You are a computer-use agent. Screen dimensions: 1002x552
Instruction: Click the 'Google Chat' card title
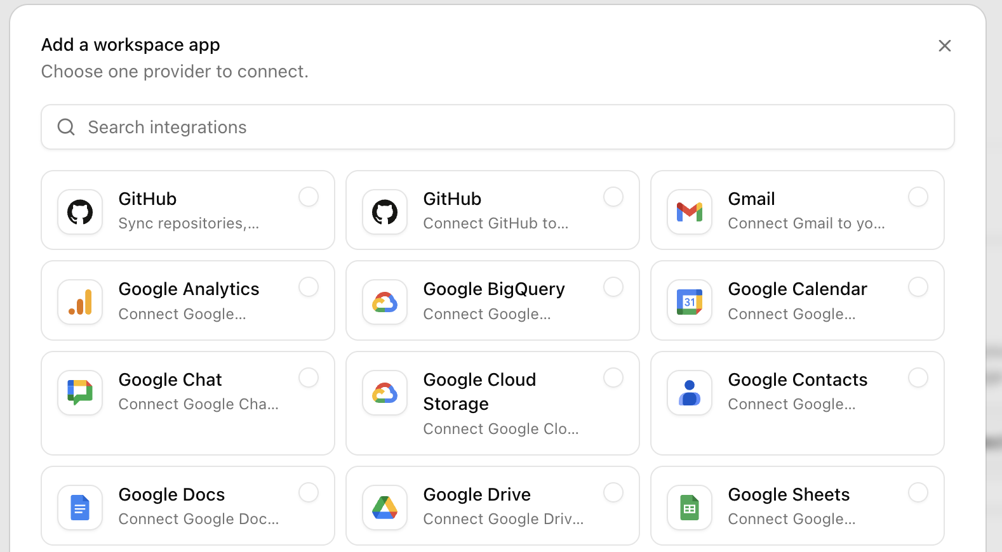point(170,380)
